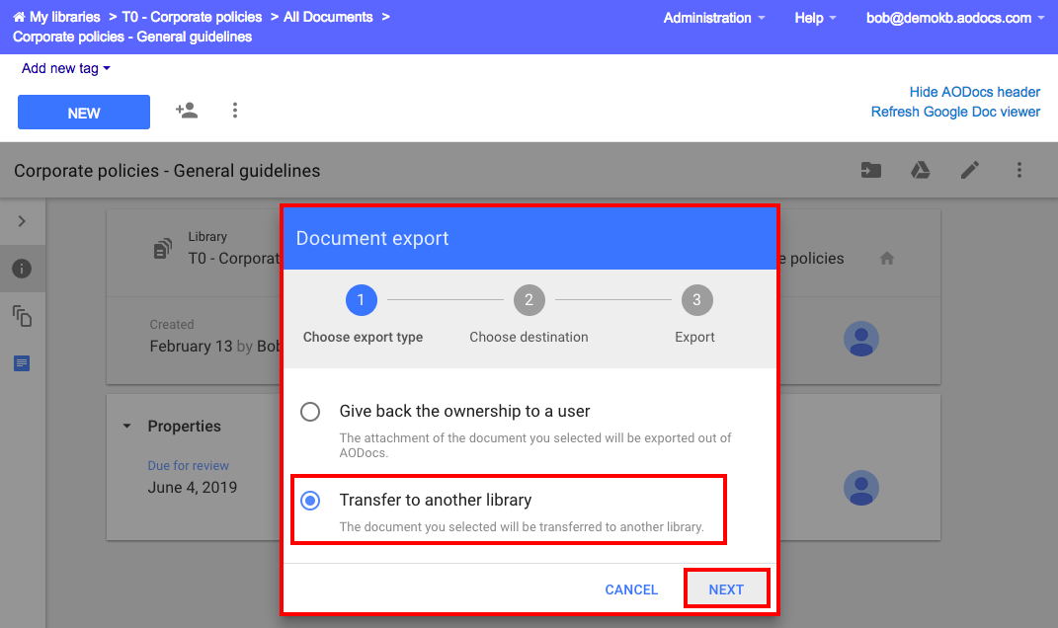Collapse the Properties section triangle
The width and height of the screenshot is (1058, 628).
[126, 427]
